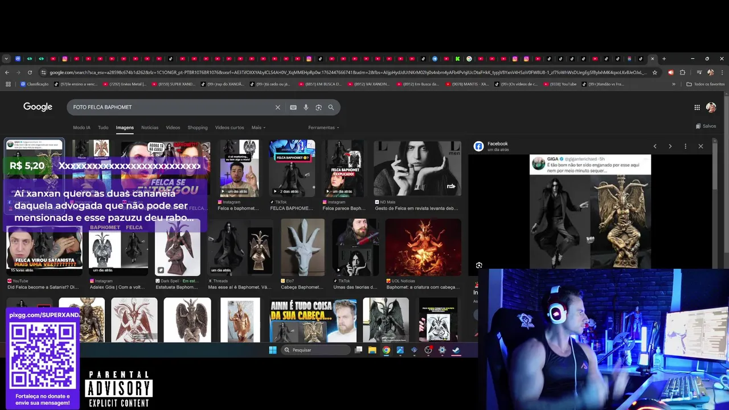
Task: Open Elo7 Cabeça Baphomet thumbnail
Action: tap(302, 247)
